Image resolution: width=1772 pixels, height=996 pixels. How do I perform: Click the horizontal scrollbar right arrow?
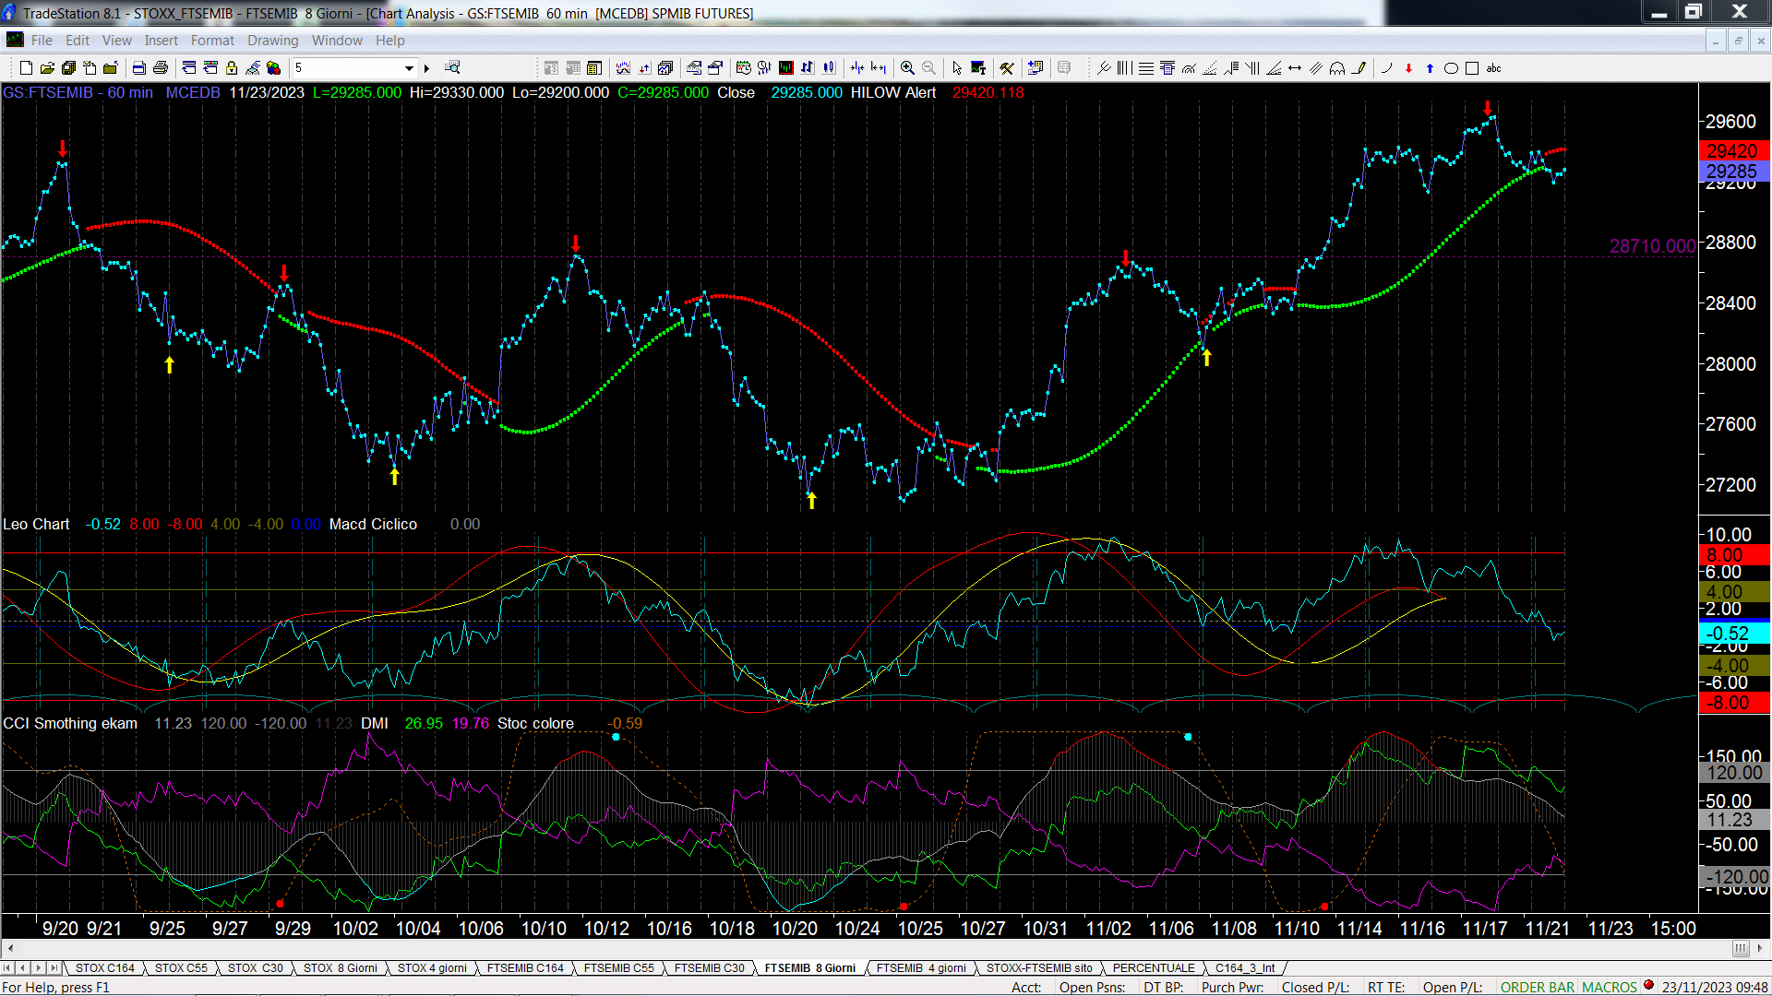(x=1761, y=949)
